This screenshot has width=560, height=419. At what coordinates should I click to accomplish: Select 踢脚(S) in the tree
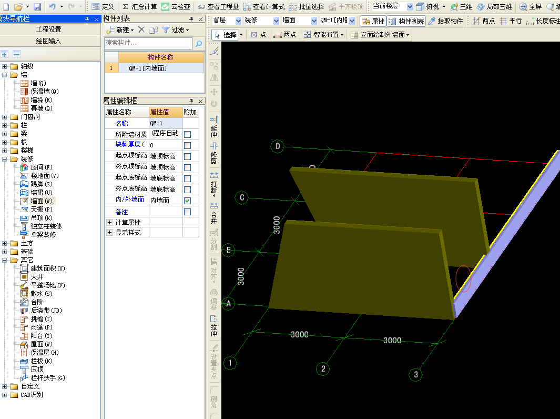click(36, 184)
